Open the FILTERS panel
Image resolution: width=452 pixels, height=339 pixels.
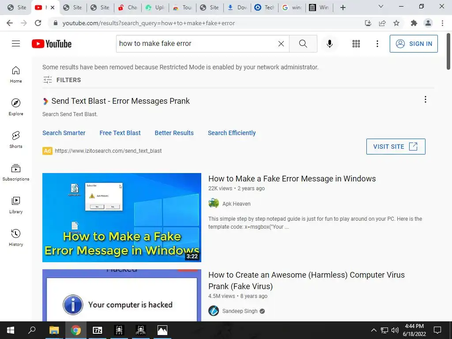tap(62, 80)
